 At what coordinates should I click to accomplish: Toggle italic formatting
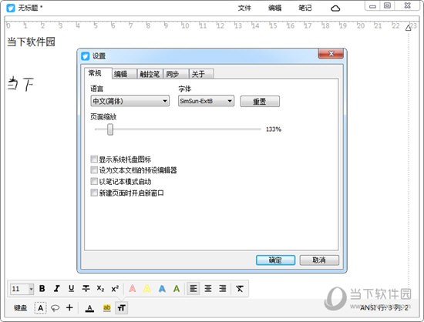[x=56, y=289]
